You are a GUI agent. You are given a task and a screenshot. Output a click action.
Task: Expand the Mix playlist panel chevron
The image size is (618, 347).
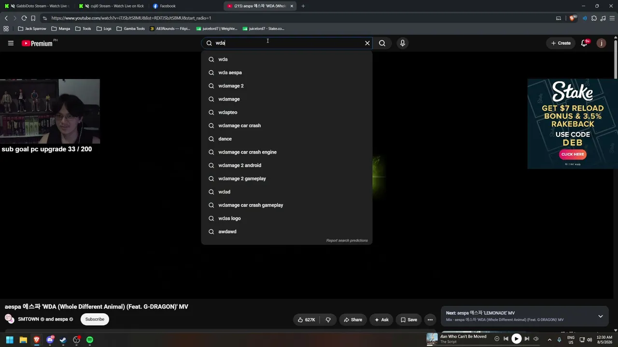[601, 316]
